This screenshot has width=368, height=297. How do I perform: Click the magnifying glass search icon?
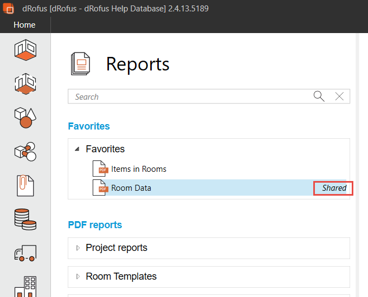319,96
